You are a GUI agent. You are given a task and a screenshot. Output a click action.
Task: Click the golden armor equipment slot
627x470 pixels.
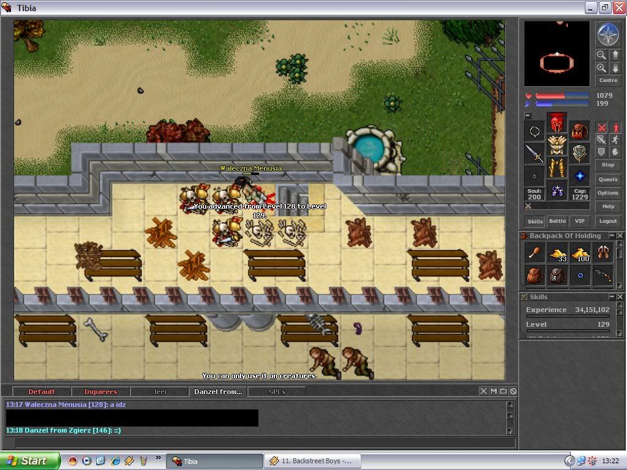[x=557, y=144]
